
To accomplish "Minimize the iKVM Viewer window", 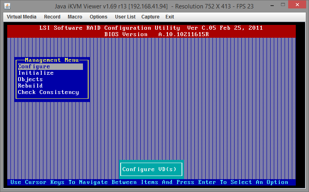I will point(272,6).
